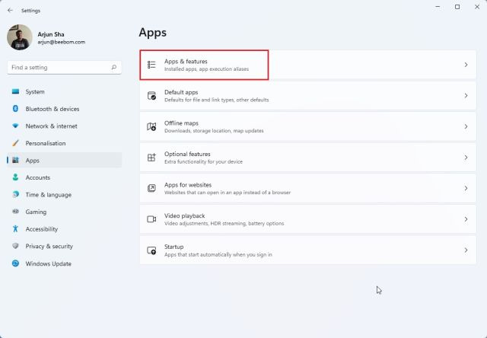
Task: Open the Apps for websites title
Action: point(188,184)
